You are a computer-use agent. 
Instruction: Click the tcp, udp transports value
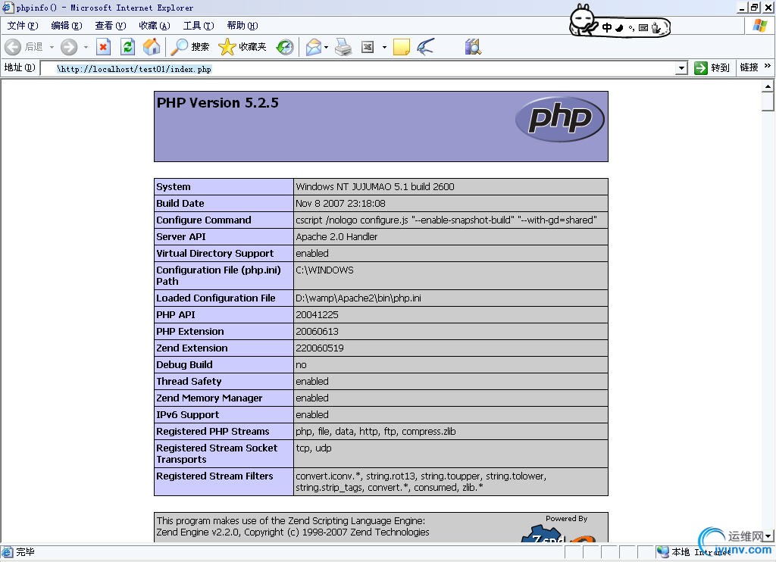[314, 448]
